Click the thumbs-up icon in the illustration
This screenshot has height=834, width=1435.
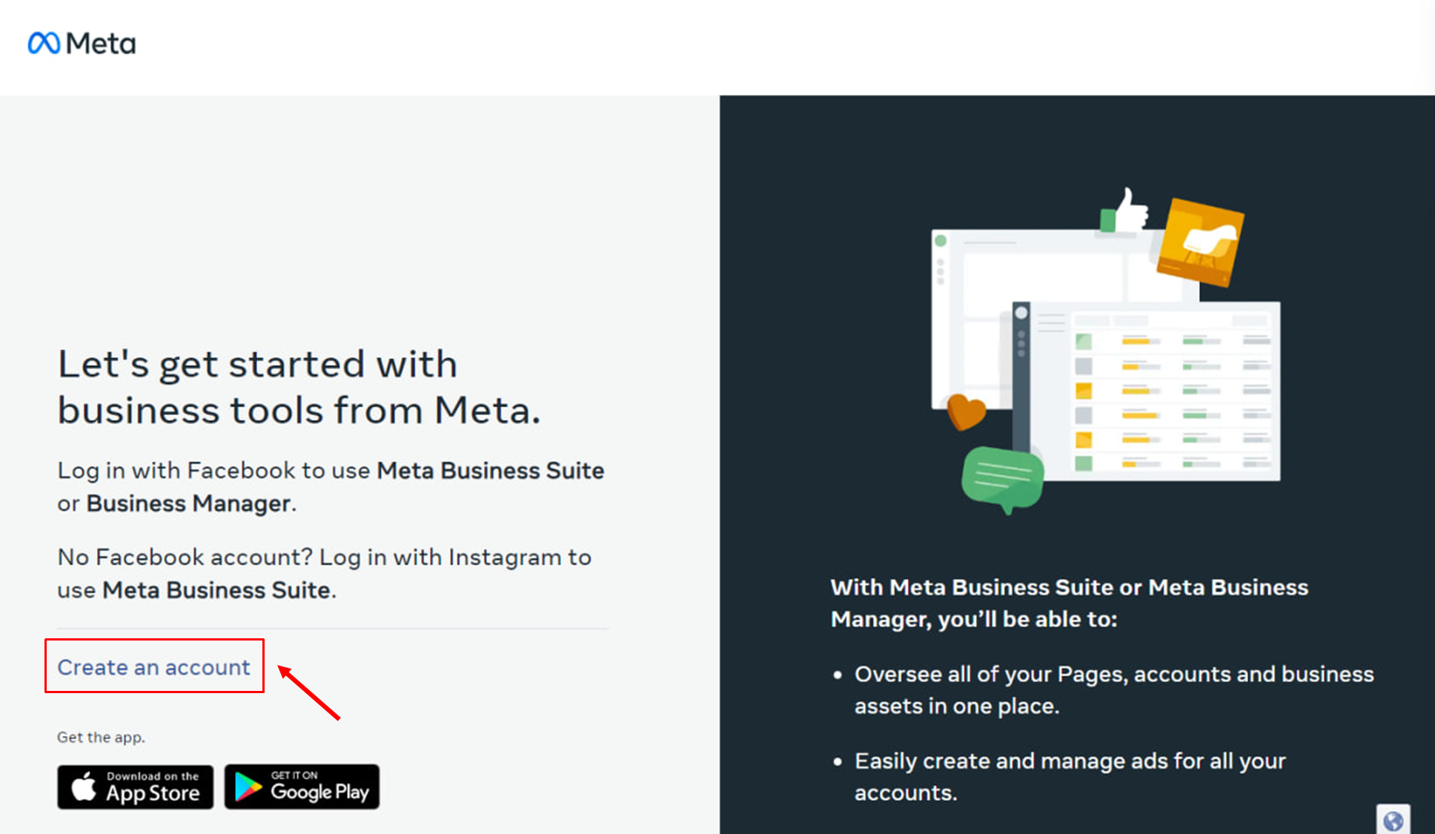coord(1125,211)
